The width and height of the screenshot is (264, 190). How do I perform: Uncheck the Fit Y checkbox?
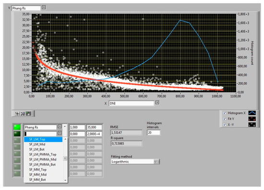[225, 119]
